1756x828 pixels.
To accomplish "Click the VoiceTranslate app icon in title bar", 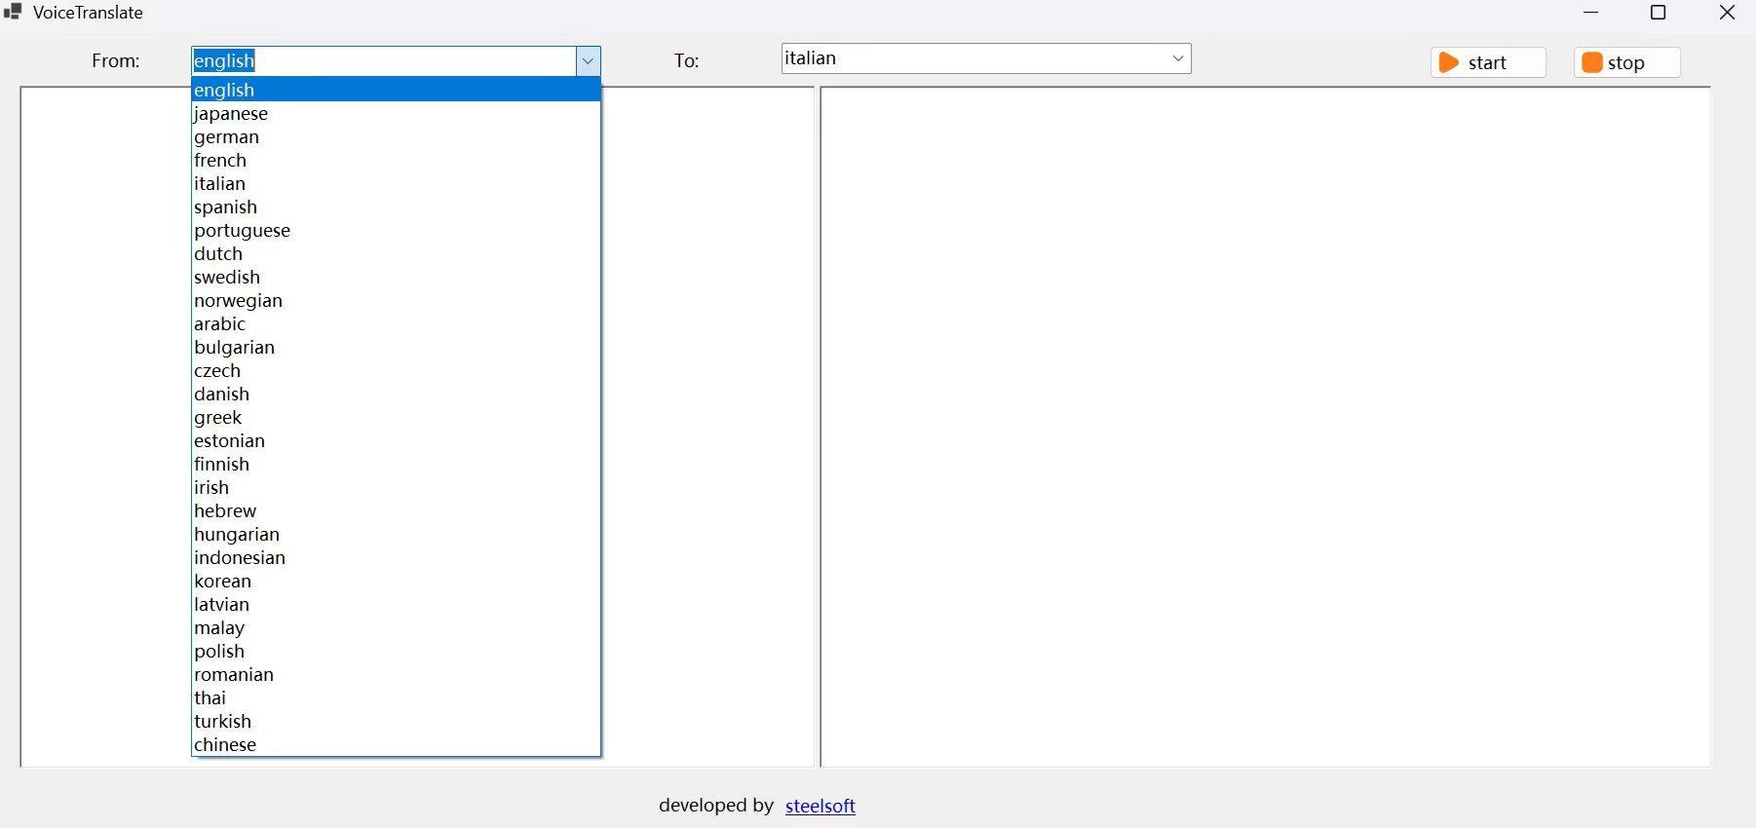I will tap(13, 13).
